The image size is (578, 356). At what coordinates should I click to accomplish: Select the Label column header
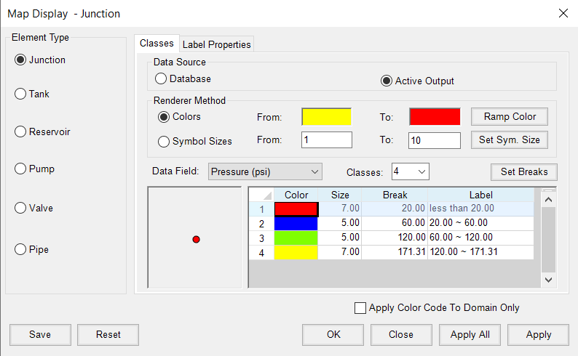pyautogui.click(x=480, y=195)
